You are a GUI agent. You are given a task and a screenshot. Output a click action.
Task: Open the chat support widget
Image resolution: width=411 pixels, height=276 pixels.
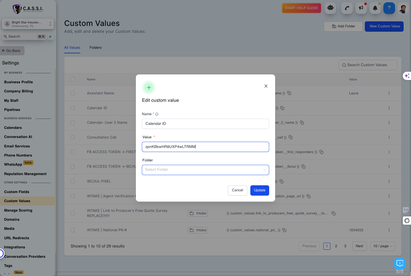click(x=400, y=263)
